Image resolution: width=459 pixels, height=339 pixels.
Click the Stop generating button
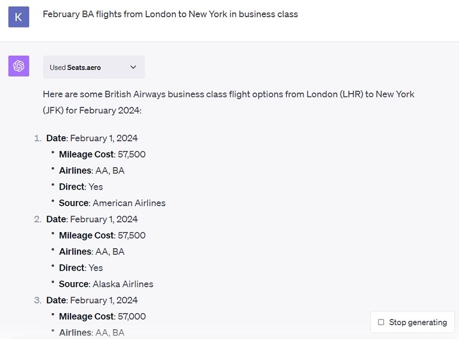(412, 322)
